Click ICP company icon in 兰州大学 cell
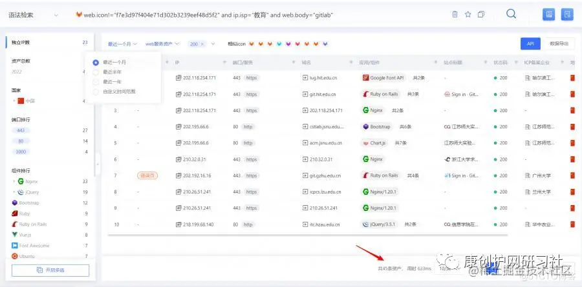Viewport: 582px width, 287px height. point(528,192)
